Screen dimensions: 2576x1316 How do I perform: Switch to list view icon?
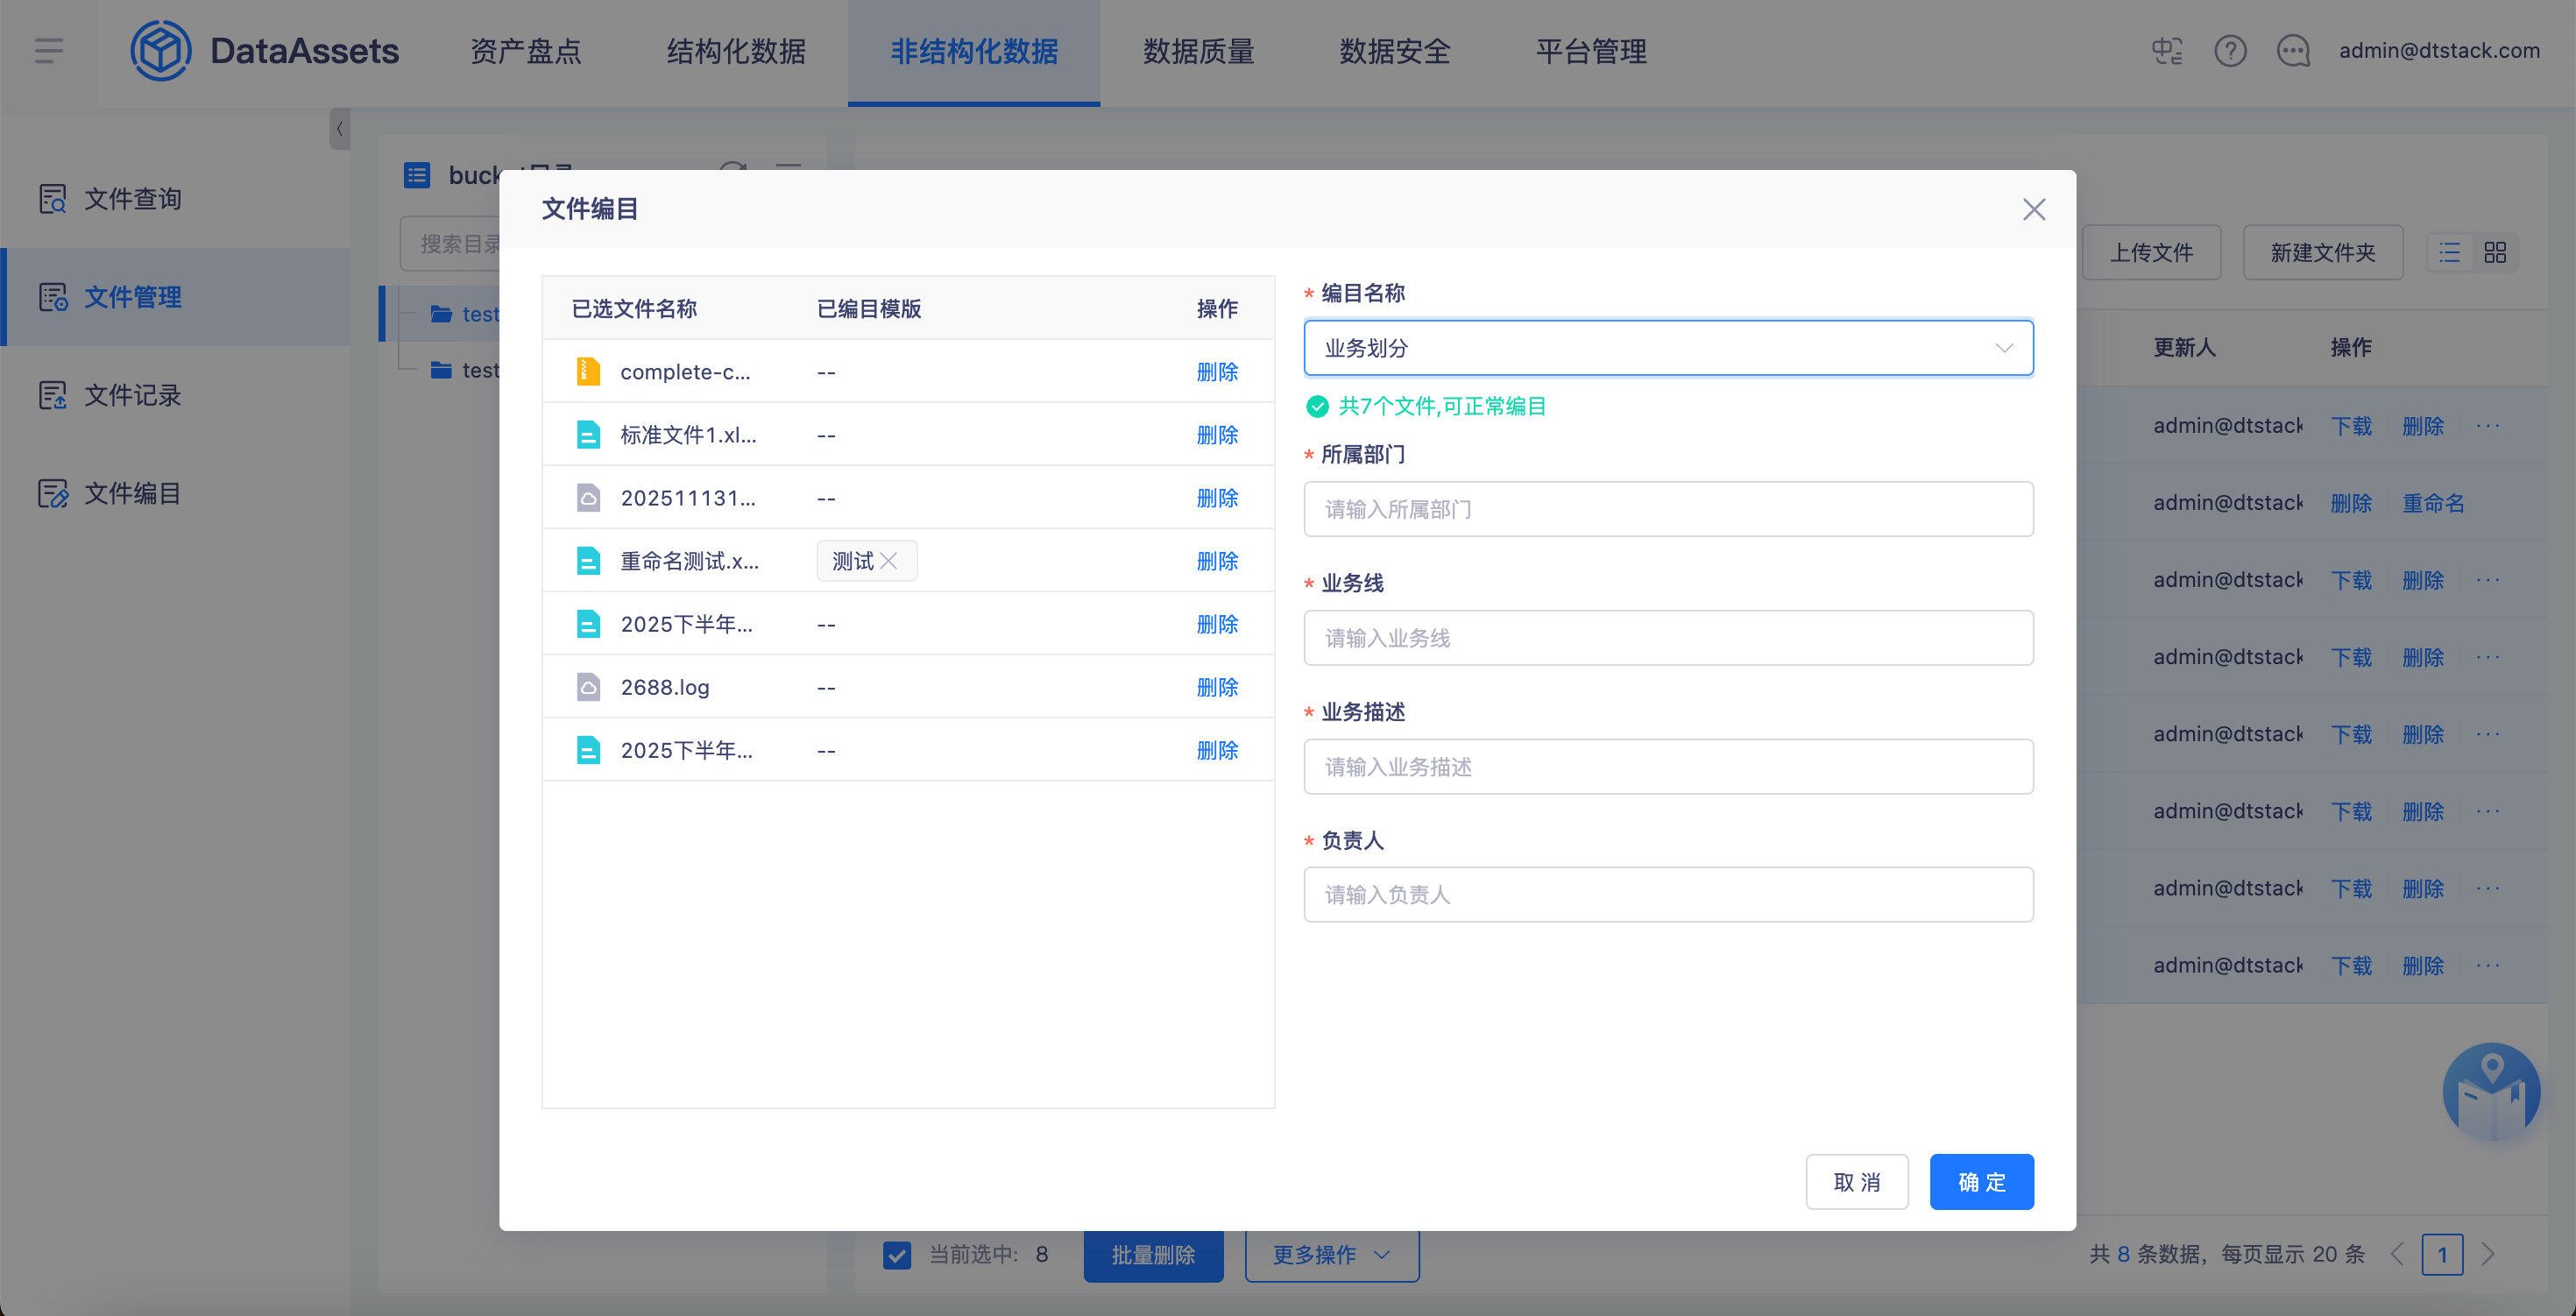2449,253
